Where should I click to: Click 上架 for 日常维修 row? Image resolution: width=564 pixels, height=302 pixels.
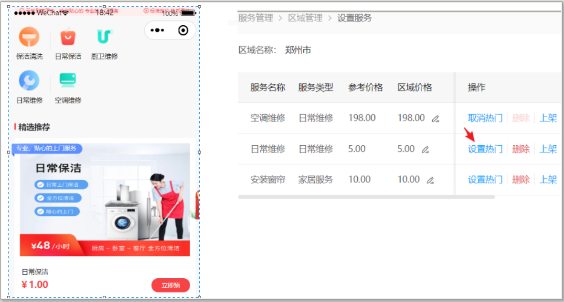(548, 149)
